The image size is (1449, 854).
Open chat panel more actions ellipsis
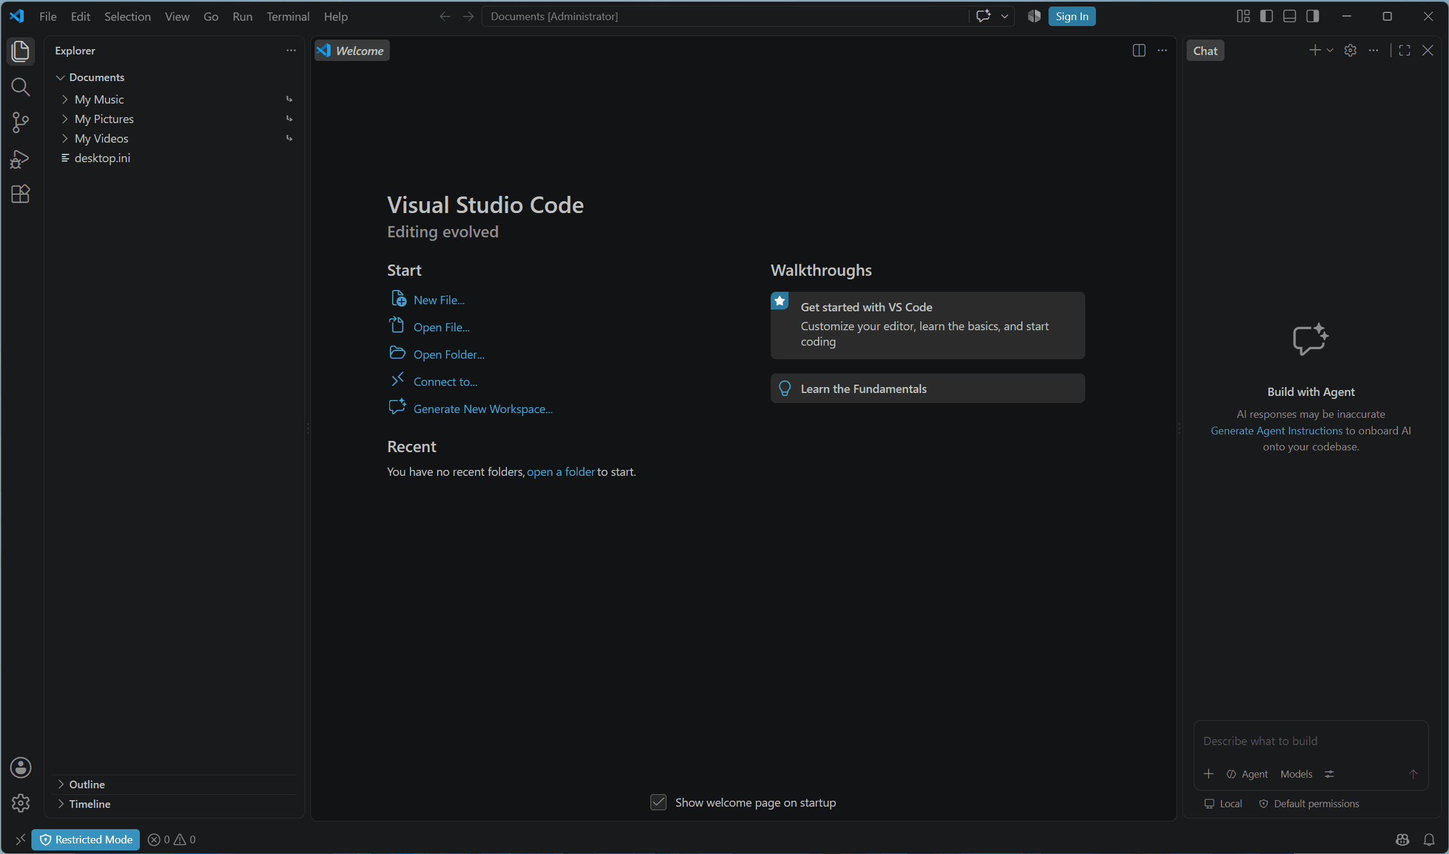(x=1373, y=51)
